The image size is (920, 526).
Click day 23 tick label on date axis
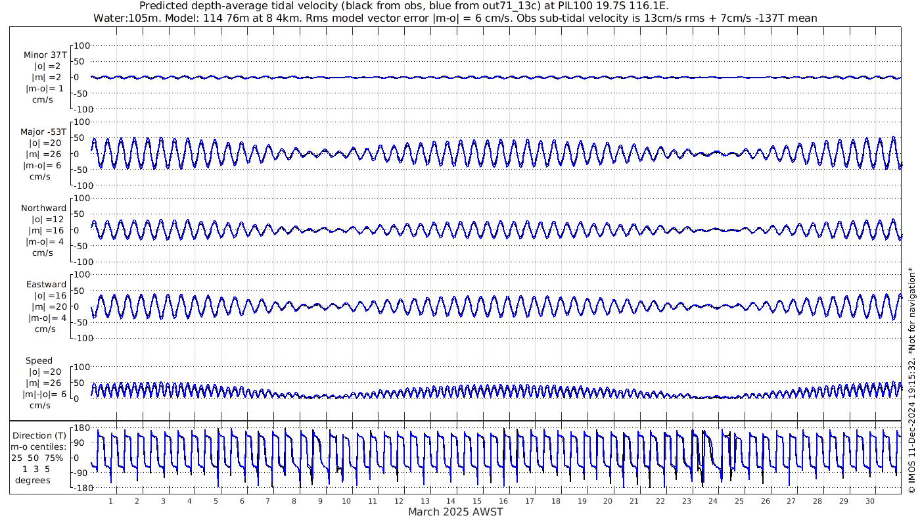click(x=687, y=501)
